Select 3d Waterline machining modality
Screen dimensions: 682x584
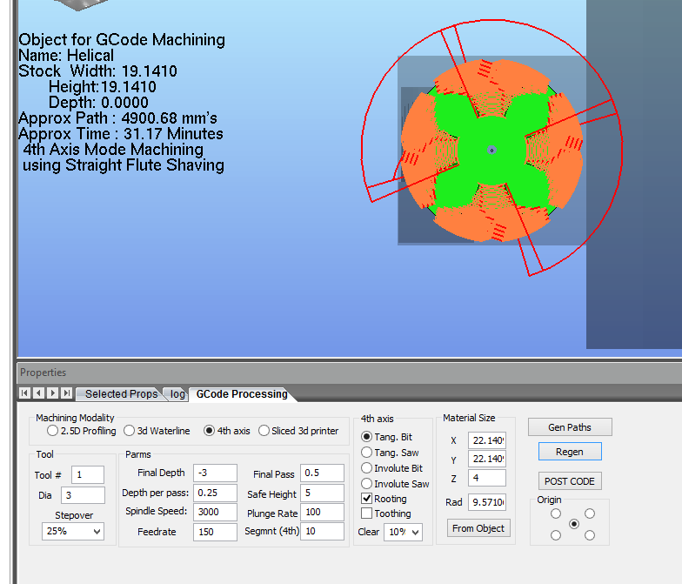click(129, 431)
